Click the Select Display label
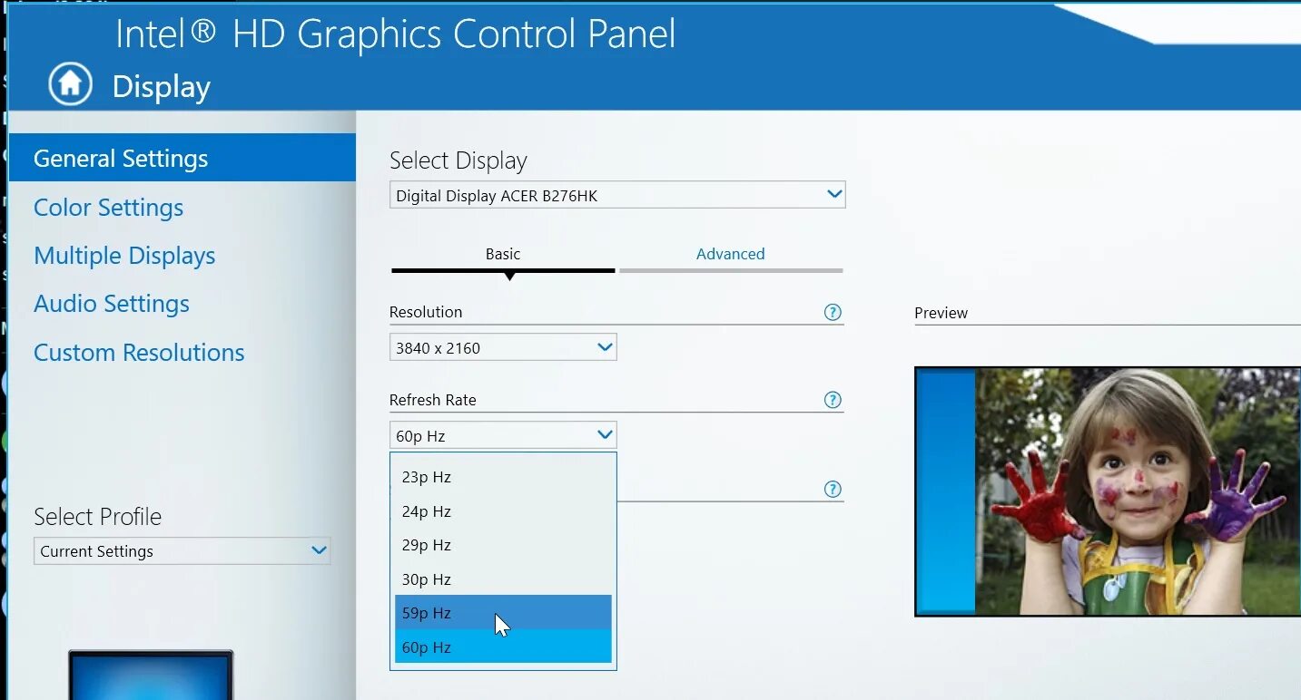This screenshot has height=700, width=1301. click(458, 160)
